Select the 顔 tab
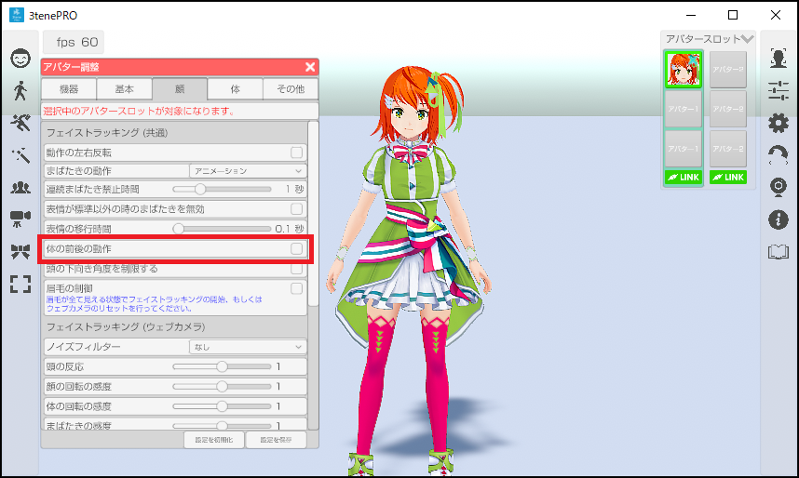799x478 pixels. (180, 89)
